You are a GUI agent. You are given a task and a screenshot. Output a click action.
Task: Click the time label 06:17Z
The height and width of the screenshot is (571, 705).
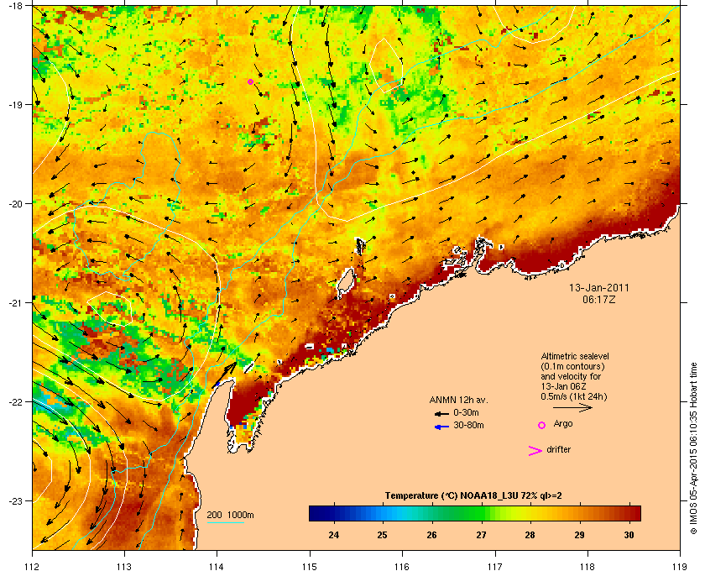tap(599, 299)
